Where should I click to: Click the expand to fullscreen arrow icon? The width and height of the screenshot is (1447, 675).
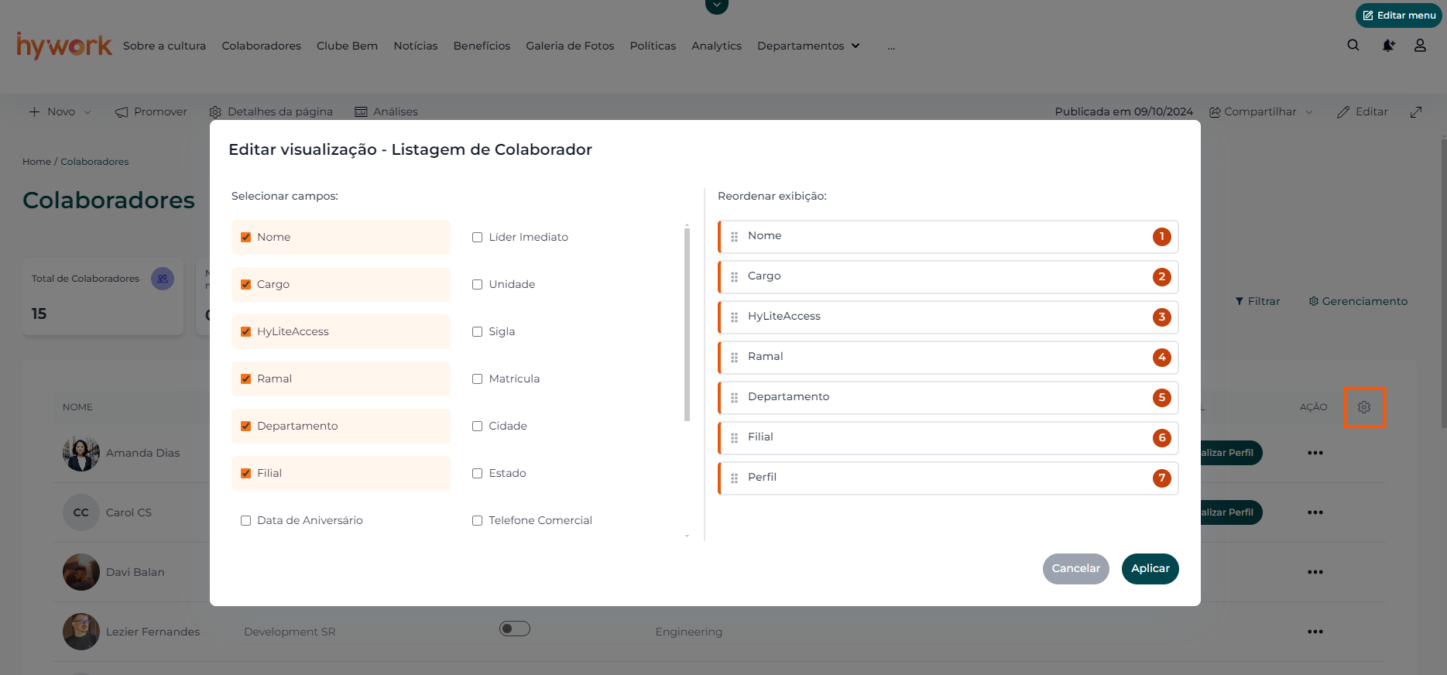pos(1415,112)
